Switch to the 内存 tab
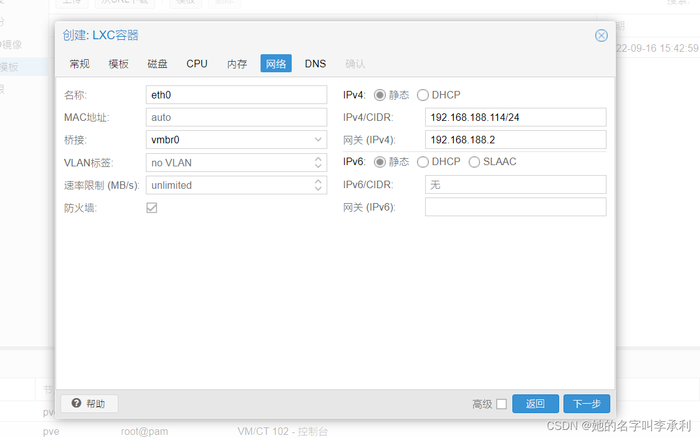 pyautogui.click(x=237, y=64)
